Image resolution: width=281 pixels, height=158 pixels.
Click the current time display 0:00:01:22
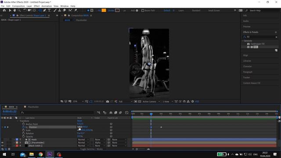point(10,111)
